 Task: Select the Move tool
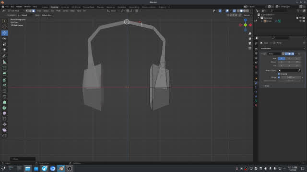point(4,33)
